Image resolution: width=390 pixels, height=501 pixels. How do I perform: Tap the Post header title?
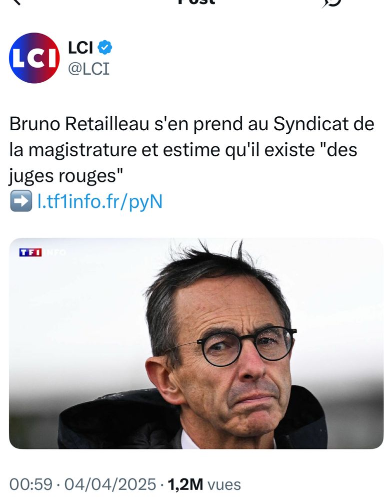click(x=196, y=2)
